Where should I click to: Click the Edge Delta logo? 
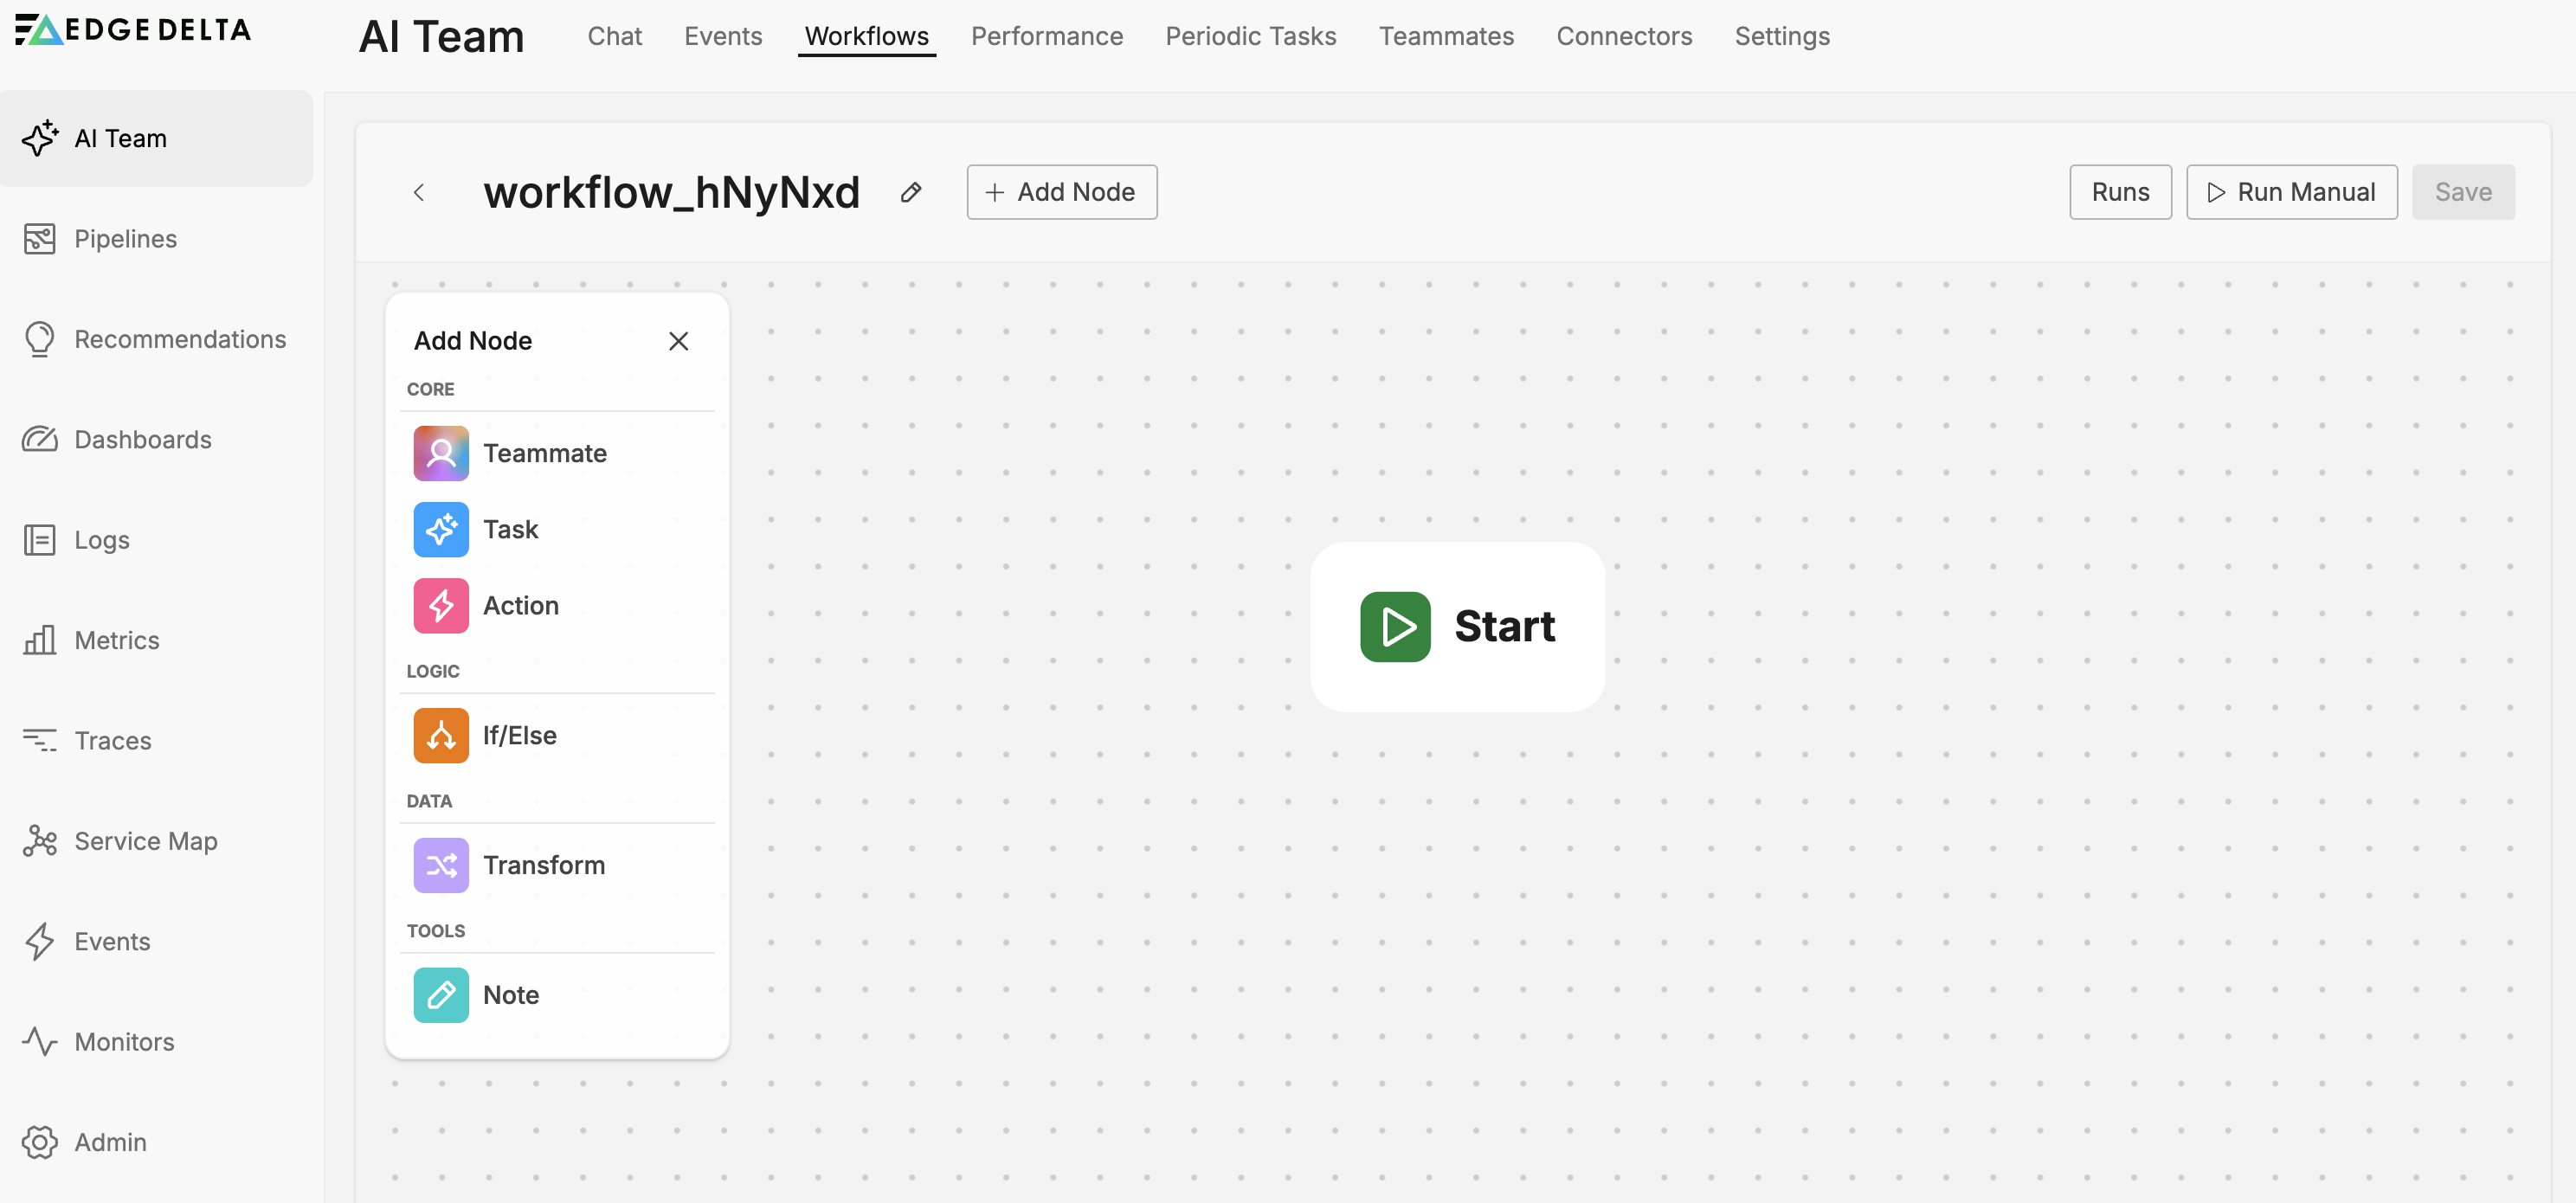click(132, 29)
